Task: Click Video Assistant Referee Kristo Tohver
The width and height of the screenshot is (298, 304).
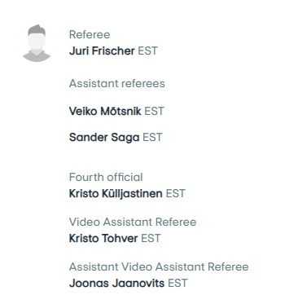Action: pyautogui.click(x=103, y=238)
